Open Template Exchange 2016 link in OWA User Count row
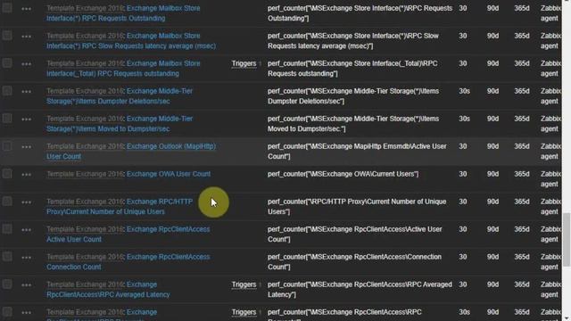 86,174
